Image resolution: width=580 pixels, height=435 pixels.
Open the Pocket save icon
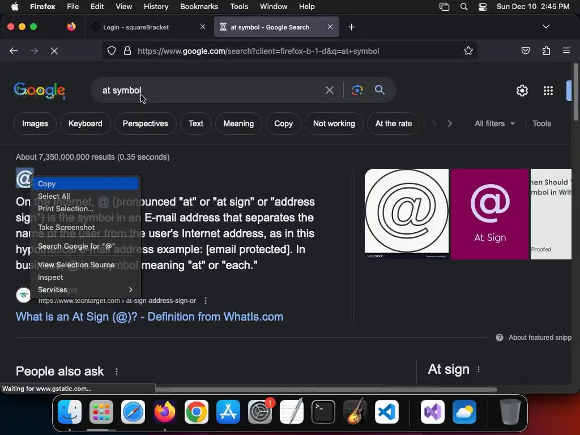[x=525, y=50]
